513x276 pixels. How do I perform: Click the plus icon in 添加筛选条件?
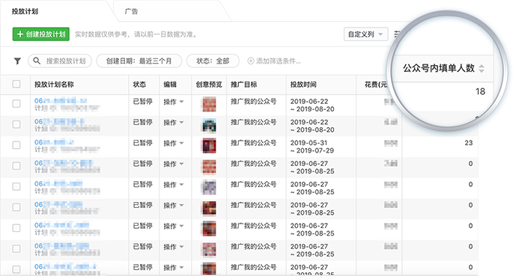coord(251,61)
